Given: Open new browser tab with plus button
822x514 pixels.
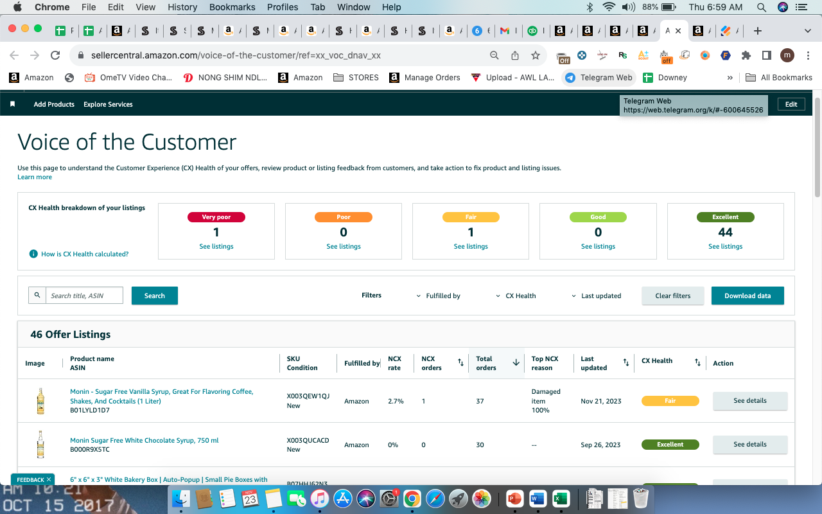Looking at the screenshot, I should pos(758,31).
